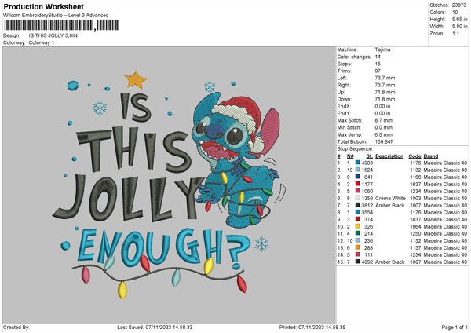Click the EndX: label
This screenshot has height=333, width=471.
click(344, 106)
